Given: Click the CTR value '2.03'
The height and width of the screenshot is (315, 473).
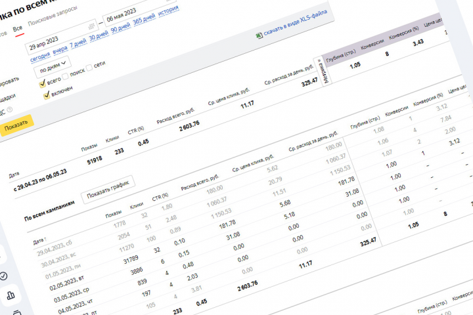Looking at the screenshot, I should (192, 277).
